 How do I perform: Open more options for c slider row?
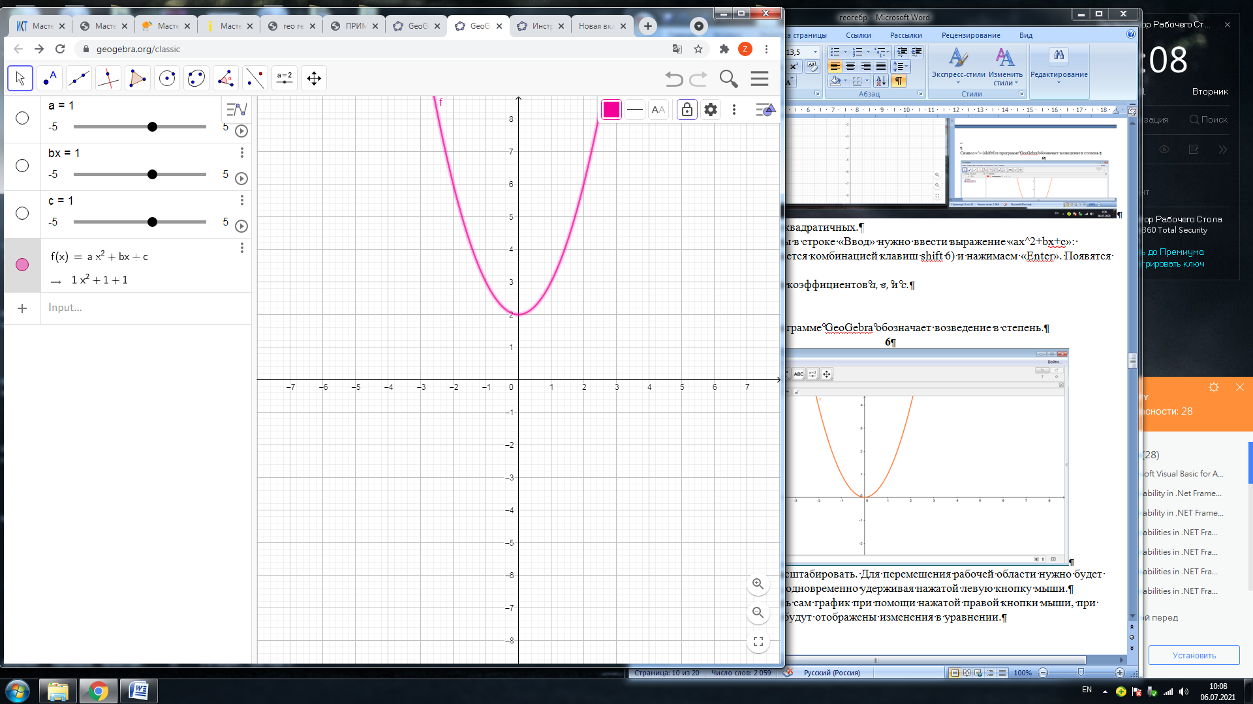pyautogui.click(x=241, y=200)
